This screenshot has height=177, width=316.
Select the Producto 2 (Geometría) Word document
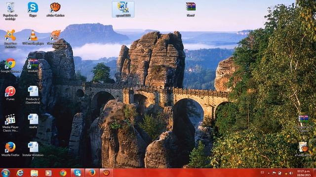[x=33, y=95]
